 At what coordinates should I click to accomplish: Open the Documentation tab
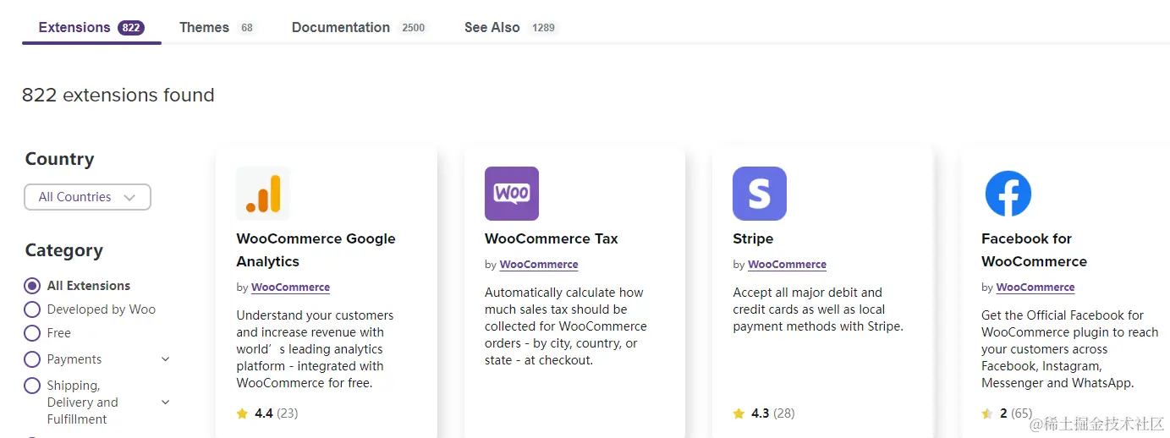point(360,27)
